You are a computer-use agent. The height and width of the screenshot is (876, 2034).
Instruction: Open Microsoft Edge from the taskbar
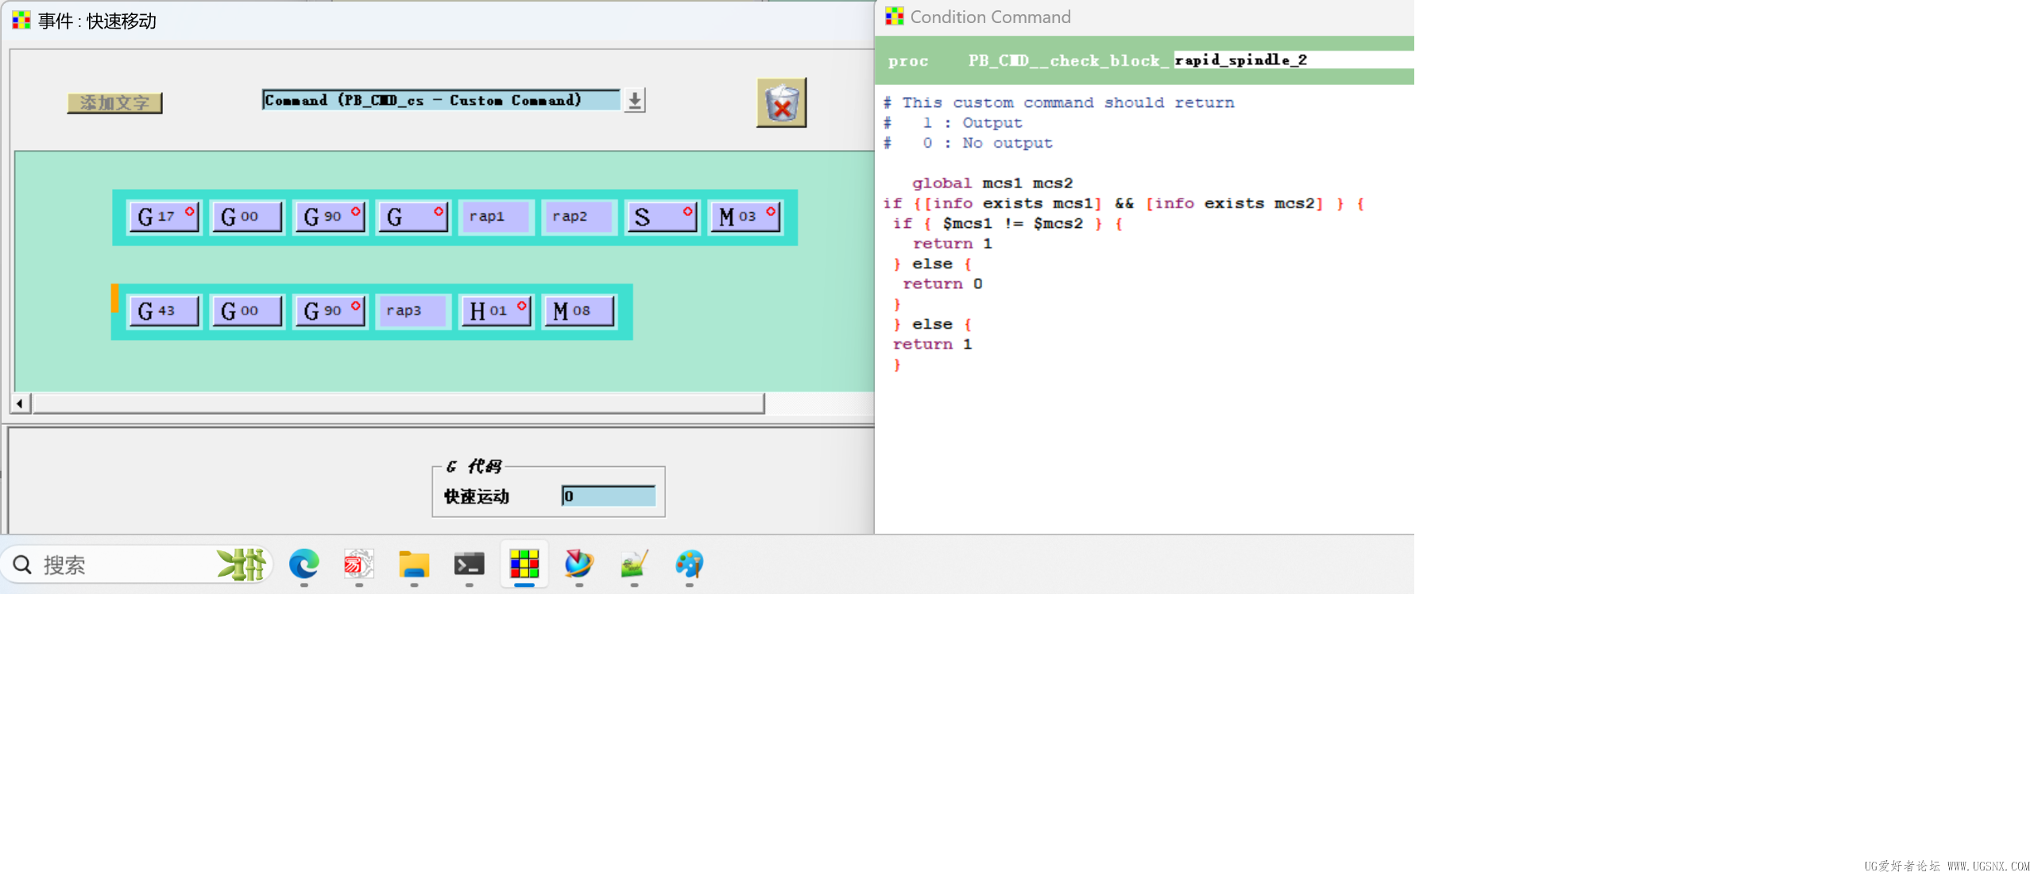coord(304,565)
